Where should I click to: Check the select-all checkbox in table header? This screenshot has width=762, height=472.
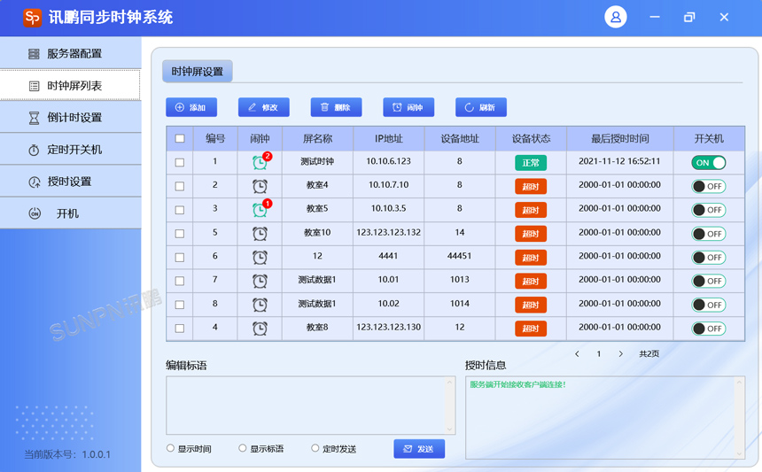[x=180, y=139]
